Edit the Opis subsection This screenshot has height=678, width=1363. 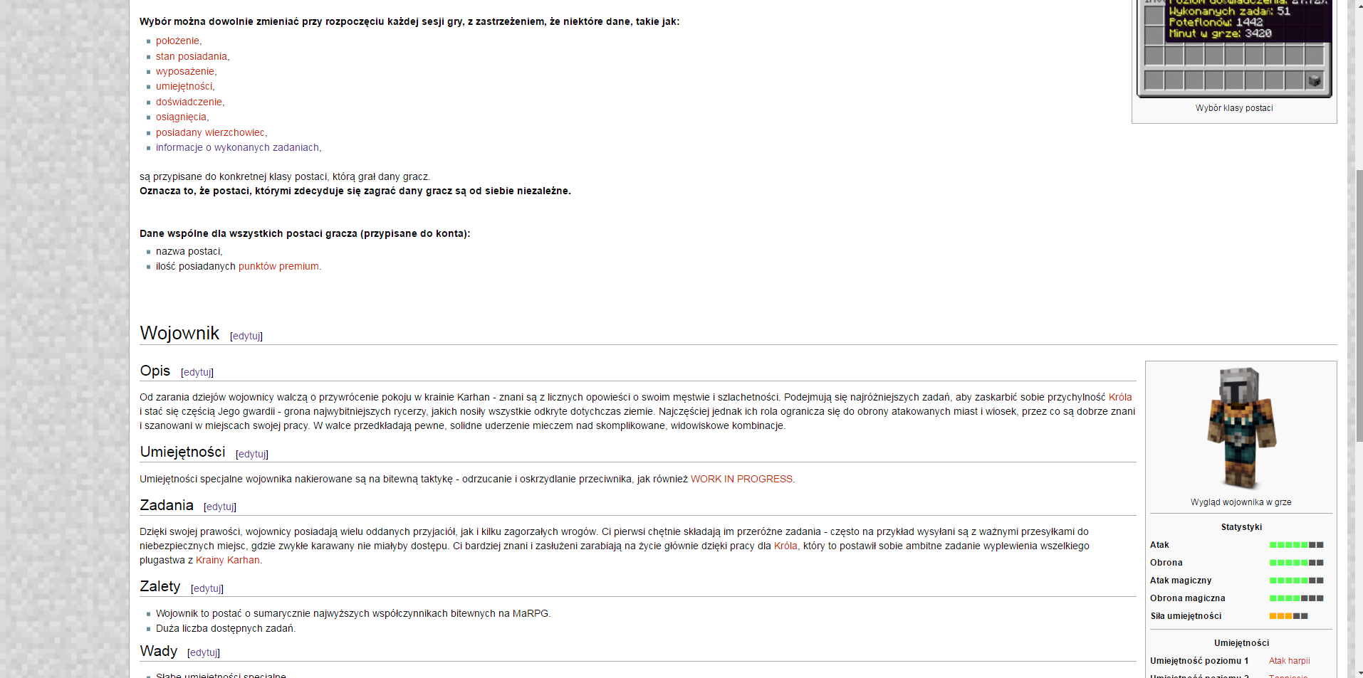click(x=197, y=372)
